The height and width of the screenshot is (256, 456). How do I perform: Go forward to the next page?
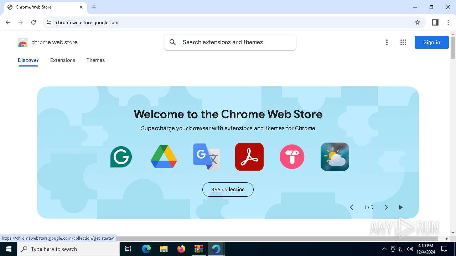[21, 22]
